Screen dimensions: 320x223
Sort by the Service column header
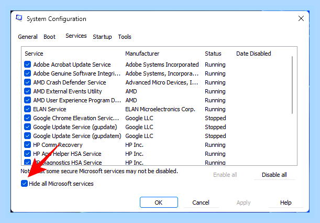click(34, 54)
